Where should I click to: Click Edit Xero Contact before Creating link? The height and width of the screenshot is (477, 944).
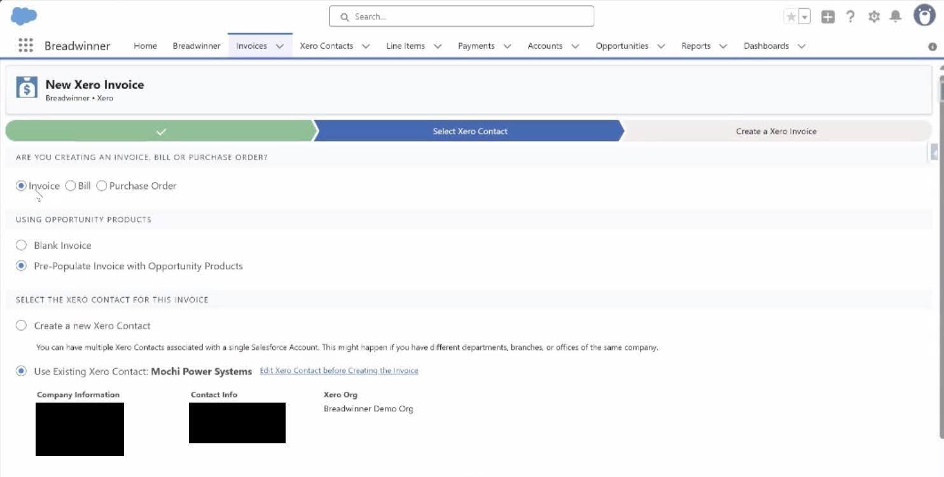click(x=339, y=371)
